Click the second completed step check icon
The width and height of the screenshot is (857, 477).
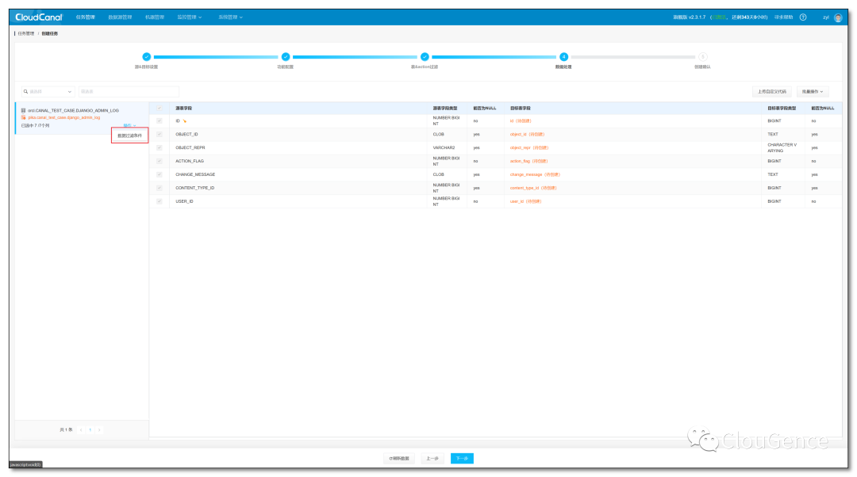(x=286, y=57)
